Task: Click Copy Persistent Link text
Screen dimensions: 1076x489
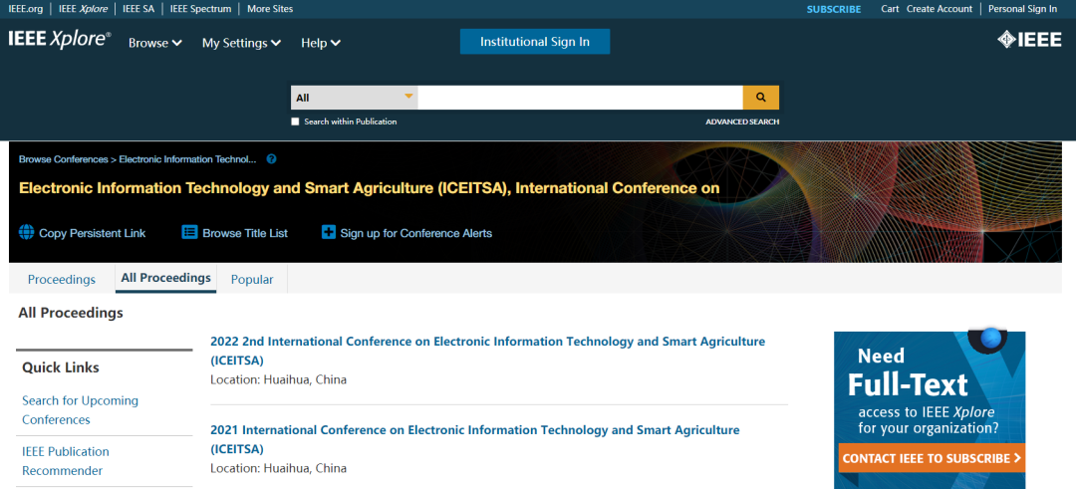Action: (92, 233)
